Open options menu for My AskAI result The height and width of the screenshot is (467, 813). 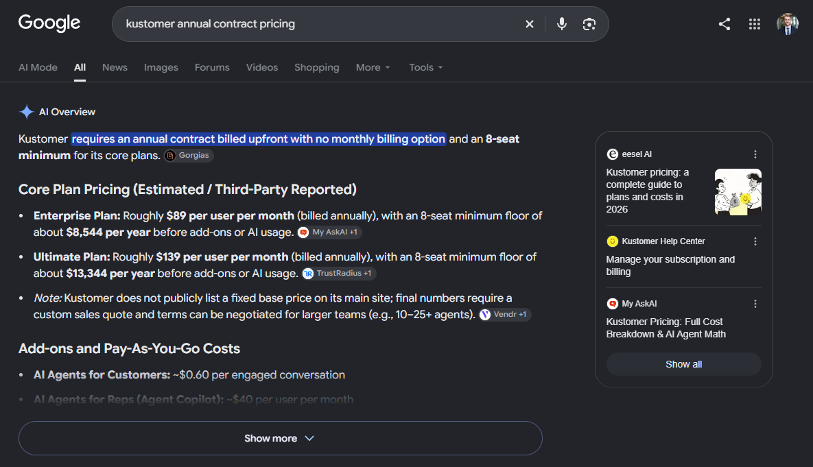(x=755, y=304)
